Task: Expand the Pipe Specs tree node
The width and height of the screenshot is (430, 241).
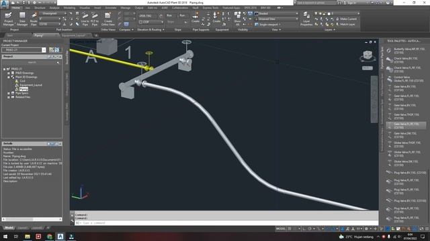Action: [9, 93]
